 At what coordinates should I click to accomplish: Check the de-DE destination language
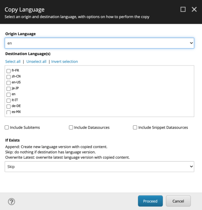click(8, 106)
